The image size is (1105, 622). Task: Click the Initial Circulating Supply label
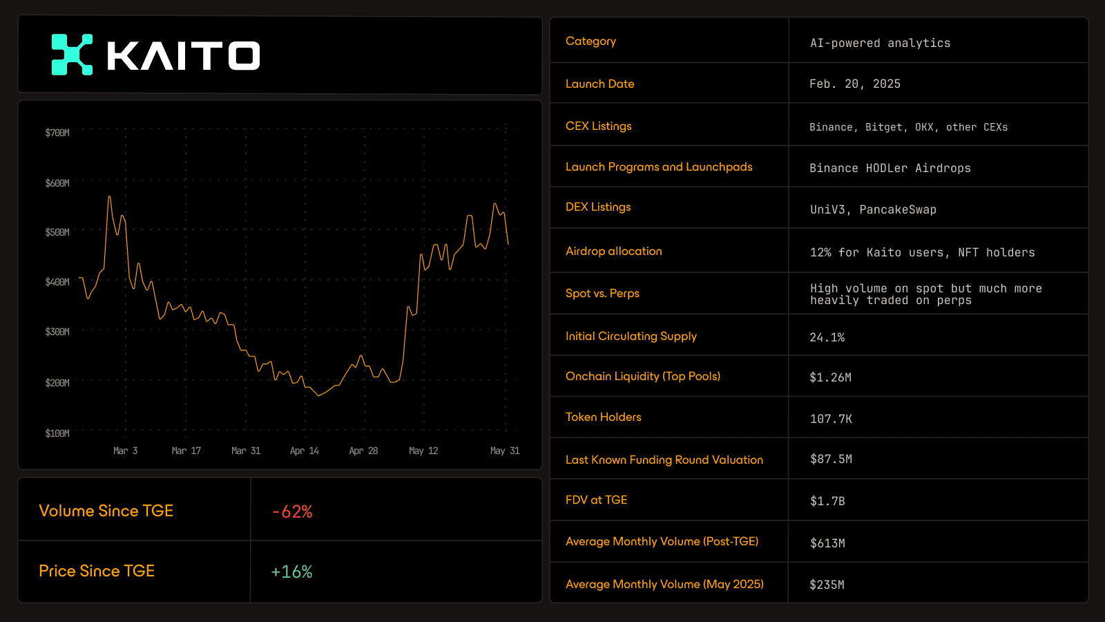click(631, 336)
